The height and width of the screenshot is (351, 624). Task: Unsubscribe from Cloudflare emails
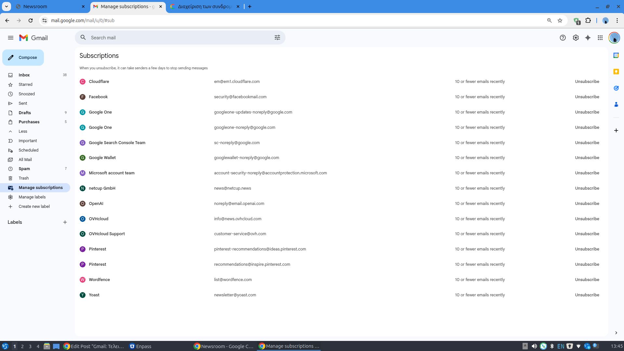click(x=587, y=82)
